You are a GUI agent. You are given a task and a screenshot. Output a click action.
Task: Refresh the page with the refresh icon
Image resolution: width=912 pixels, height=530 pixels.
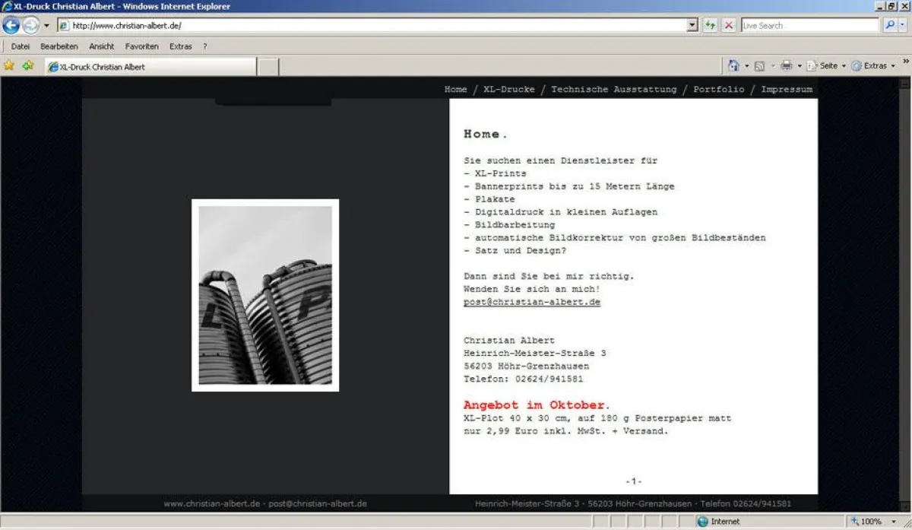(x=710, y=24)
